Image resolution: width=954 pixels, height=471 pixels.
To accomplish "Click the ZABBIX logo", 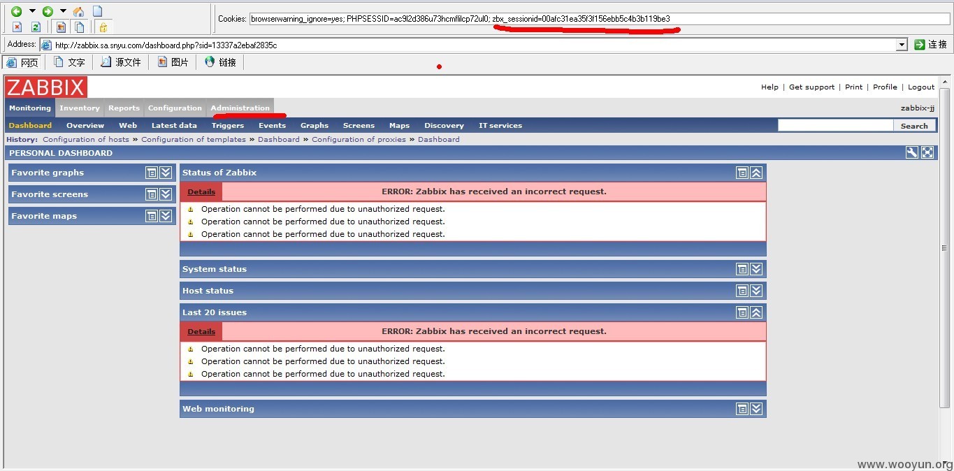I will [x=46, y=87].
